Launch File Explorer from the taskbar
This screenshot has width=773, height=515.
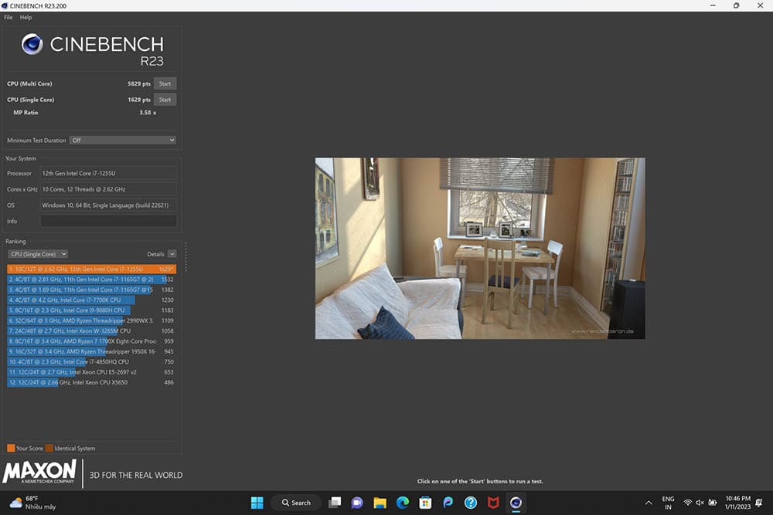pos(380,503)
